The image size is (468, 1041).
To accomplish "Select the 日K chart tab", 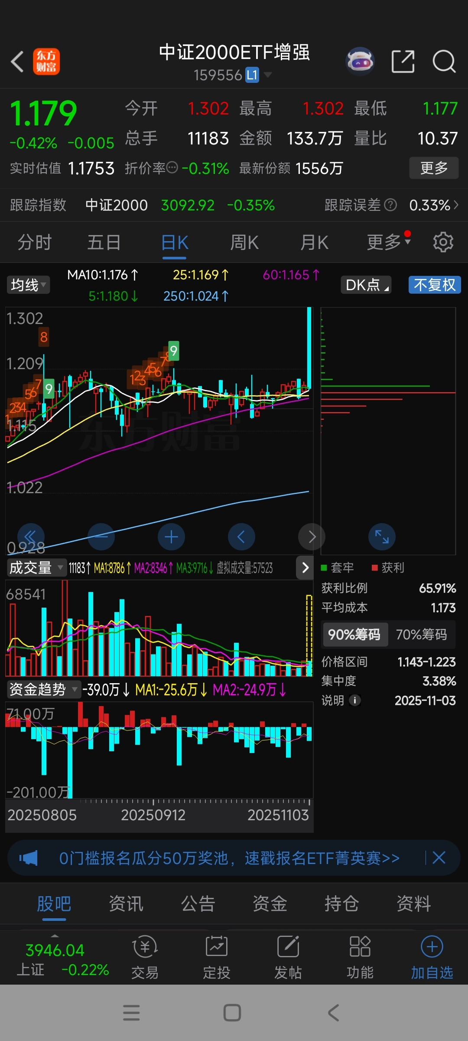I will (175, 242).
